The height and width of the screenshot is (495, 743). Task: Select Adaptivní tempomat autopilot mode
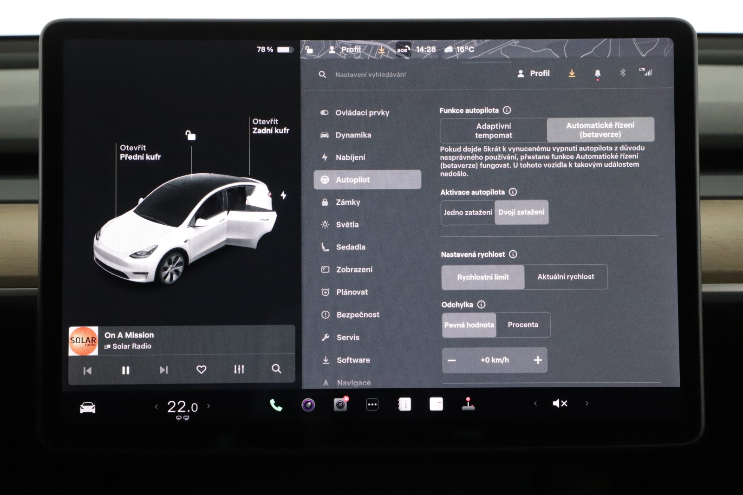493,130
